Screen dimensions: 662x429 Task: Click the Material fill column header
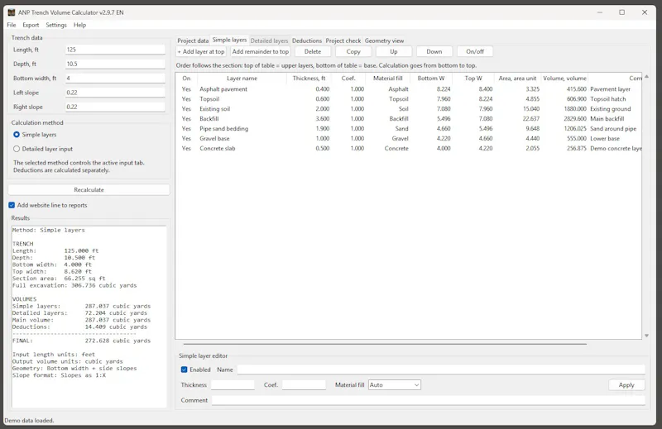[388, 78]
